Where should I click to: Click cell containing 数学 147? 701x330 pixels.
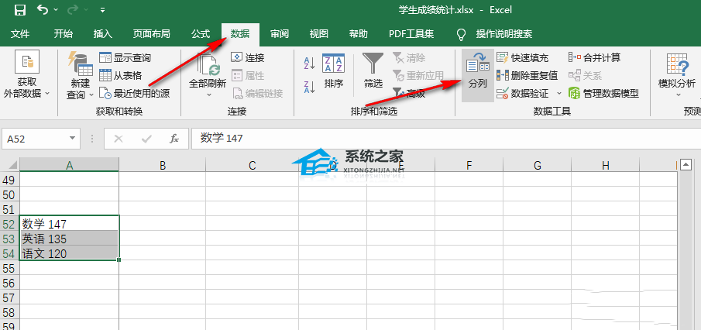coord(69,224)
